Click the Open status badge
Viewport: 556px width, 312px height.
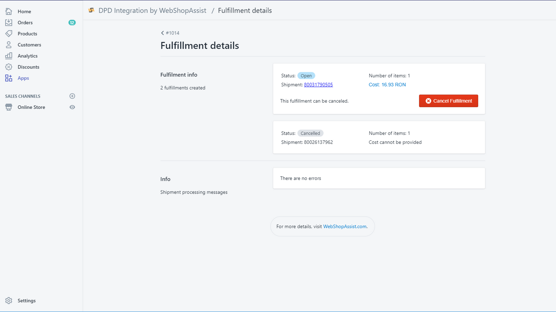306,75
